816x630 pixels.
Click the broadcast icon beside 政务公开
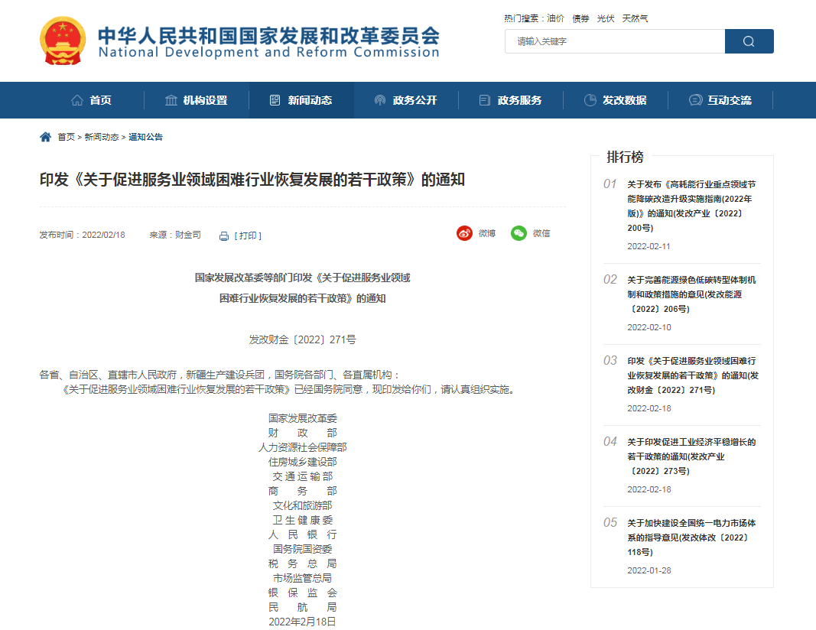pyautogui.click(x=380, y=100)
